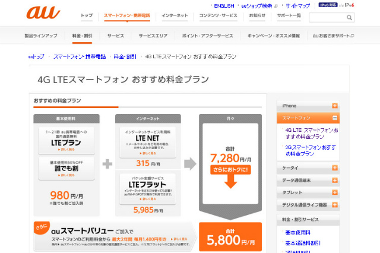Click the さらにおトクに! button
Image resolution: width=380 pixels, height=253 pixels.
tap(230, 170)
